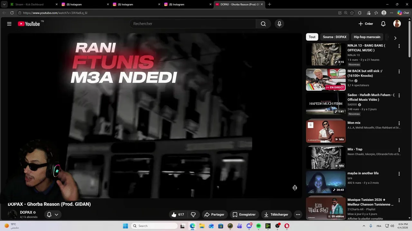The height and width of the screenshot is (231, 412).
Task: Click the Rechercher search field
Action: pyautogui.click(x=192, y=24)
